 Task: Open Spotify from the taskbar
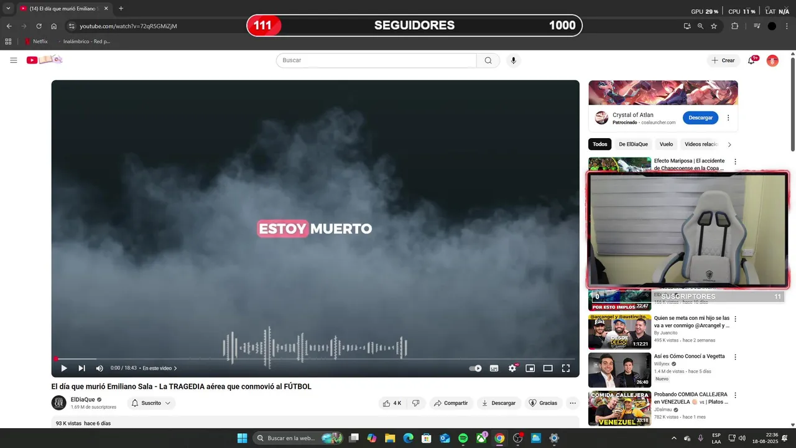pos(463,438)
